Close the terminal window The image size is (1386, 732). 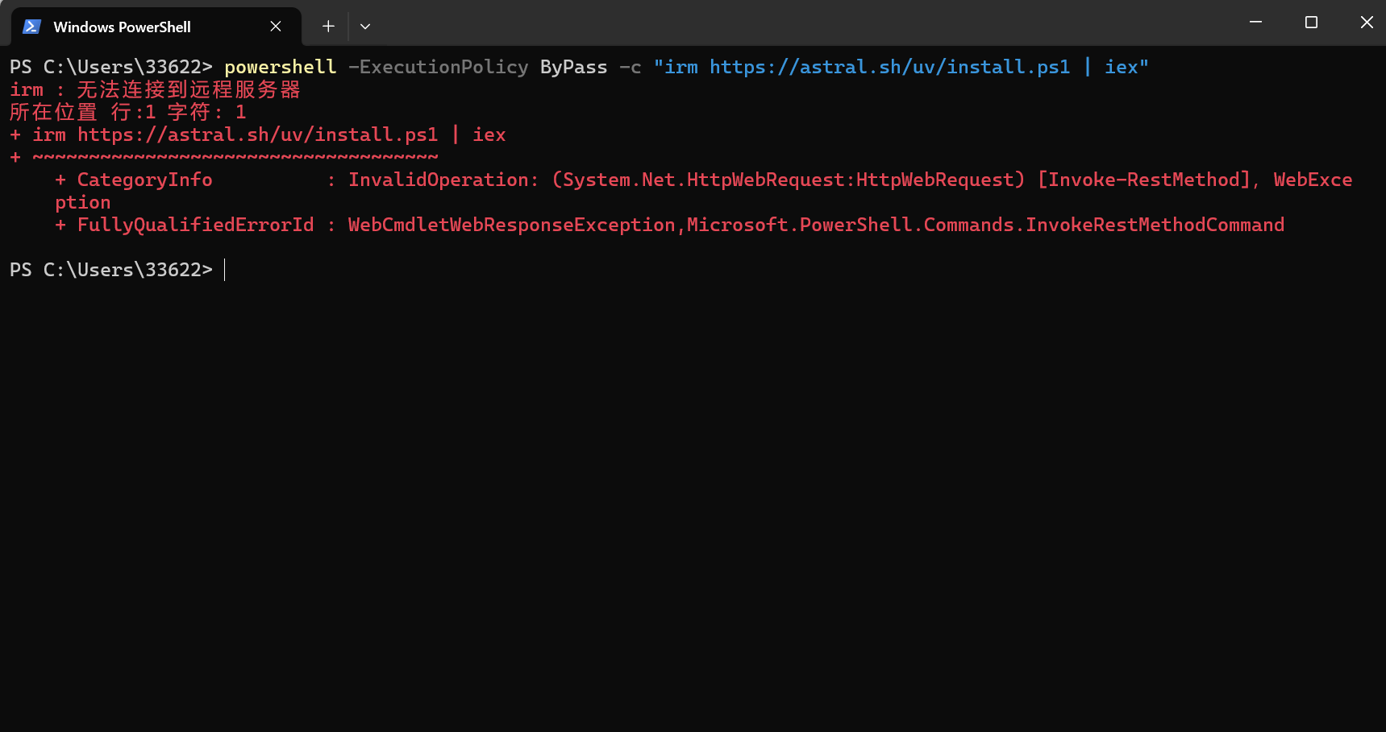coord(1366,23)
